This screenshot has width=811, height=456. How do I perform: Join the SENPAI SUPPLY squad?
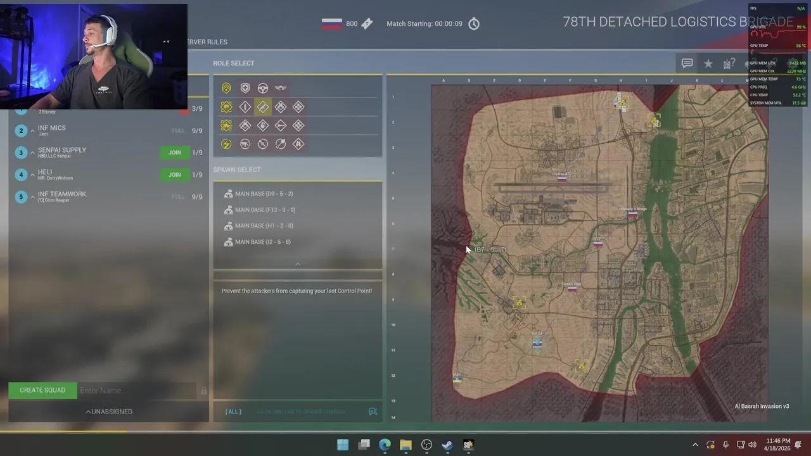(175, 153)
